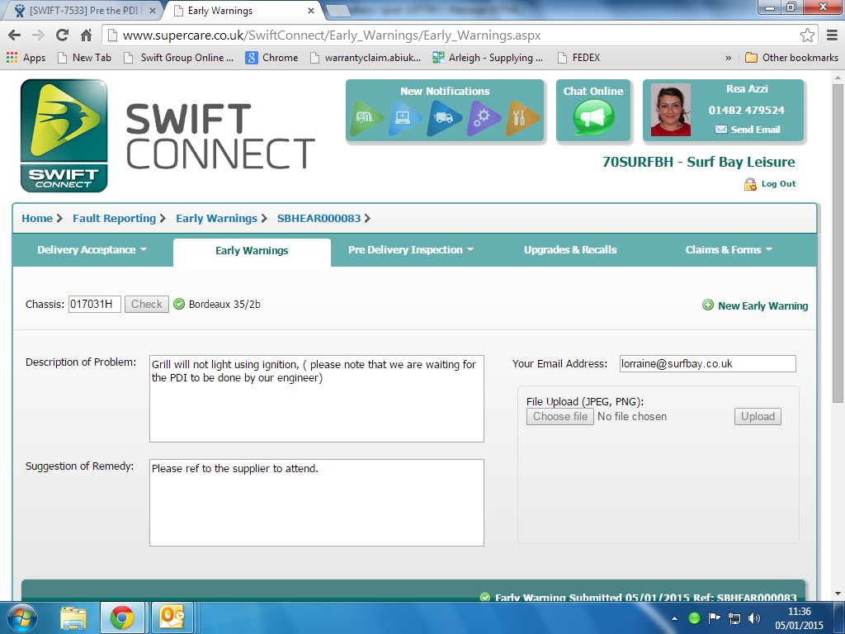
Task: Click the green check icon beside Bordeaux 35/2b
Action: 179,304
